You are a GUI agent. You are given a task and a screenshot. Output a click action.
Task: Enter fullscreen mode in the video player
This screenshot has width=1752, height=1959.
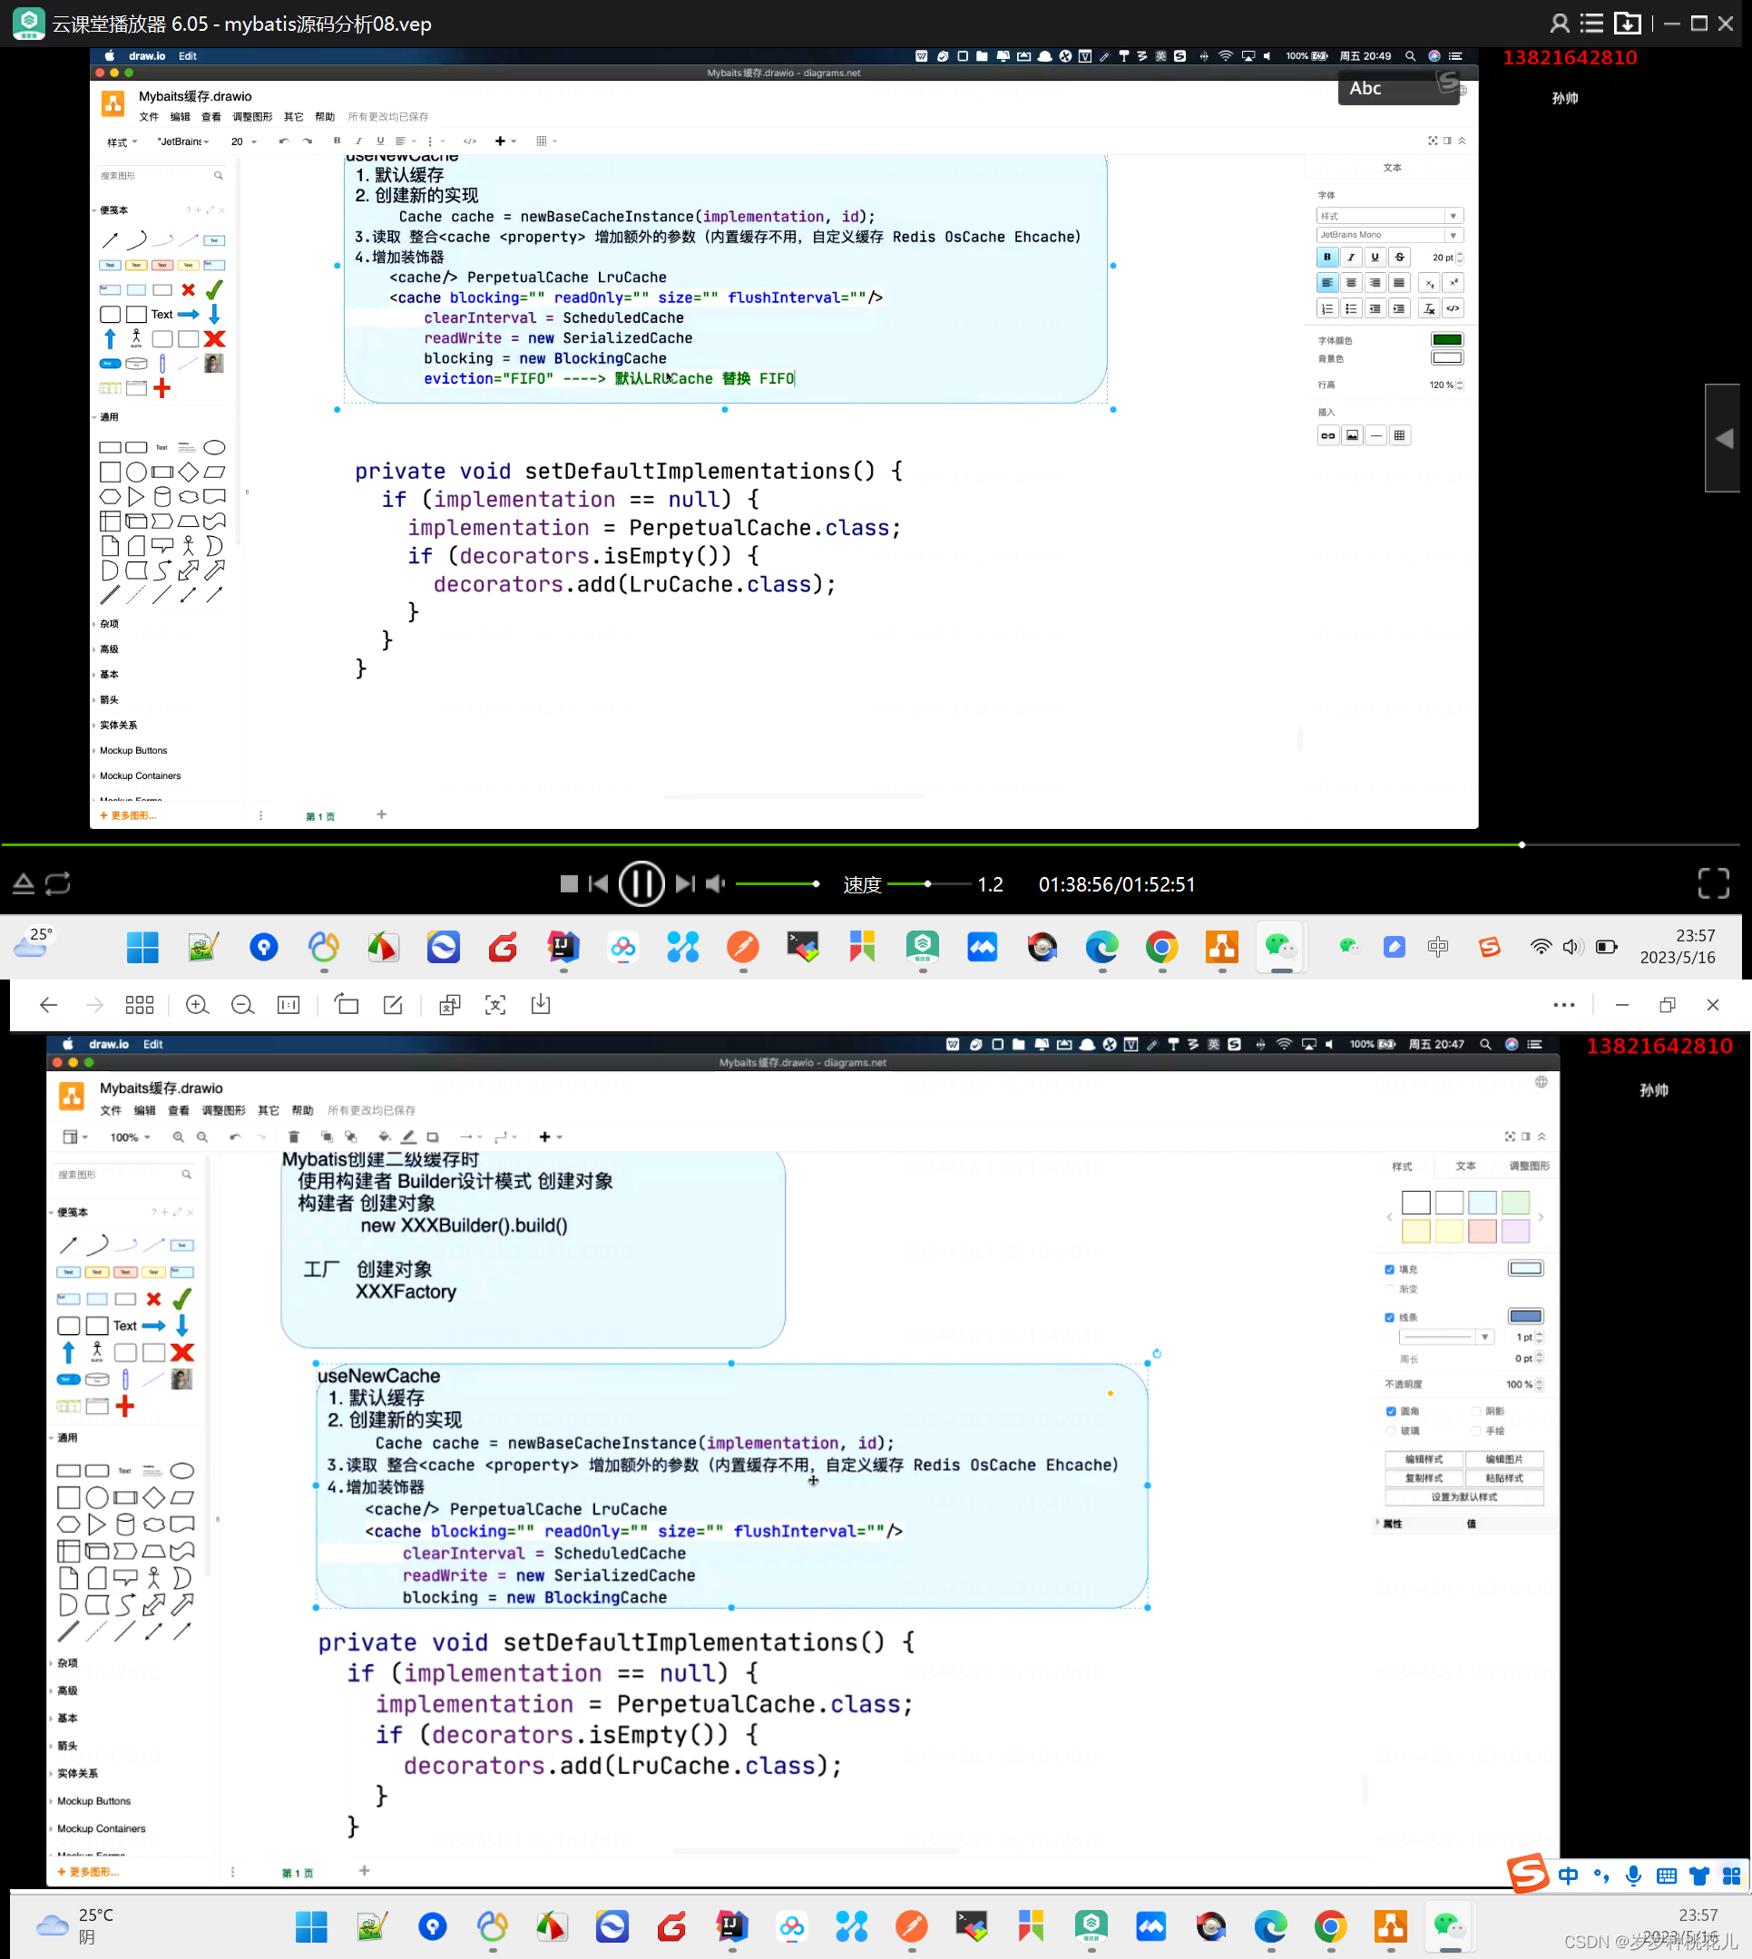[x=1714, y=883]
